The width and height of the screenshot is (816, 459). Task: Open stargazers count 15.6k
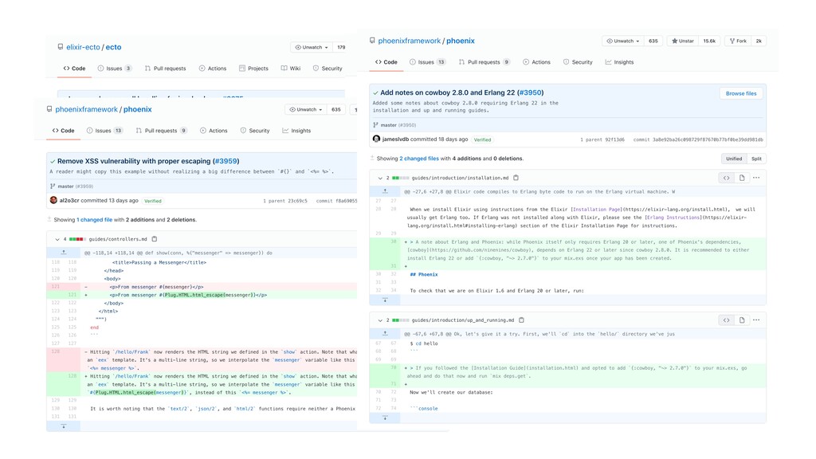pos(709,41)
